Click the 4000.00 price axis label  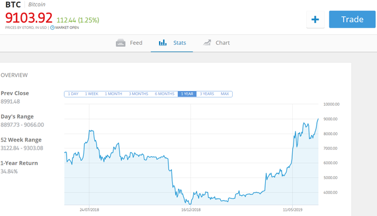(x=330, y=193)
